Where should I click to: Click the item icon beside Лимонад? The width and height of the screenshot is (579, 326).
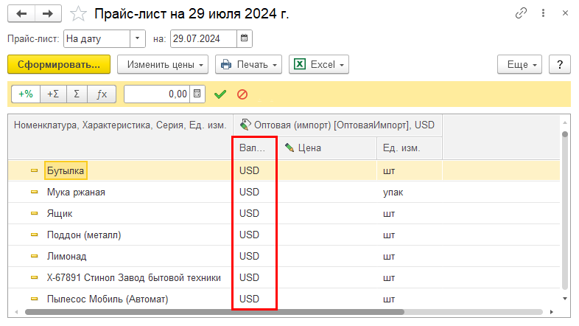pos(35,257)
